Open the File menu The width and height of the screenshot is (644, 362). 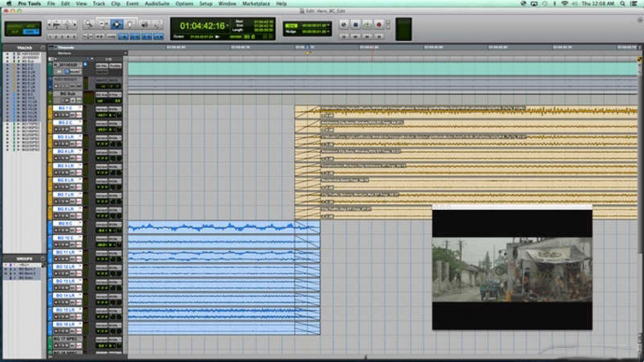[x=51, y=4]
